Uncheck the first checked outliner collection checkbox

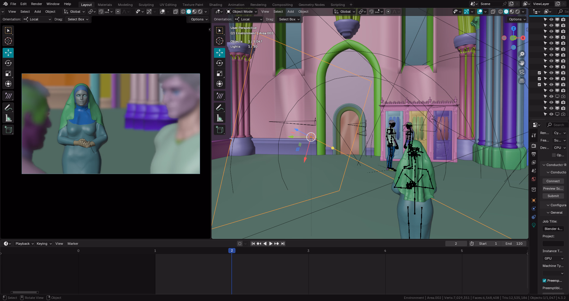pyautogui.click(x=539, y=73)
